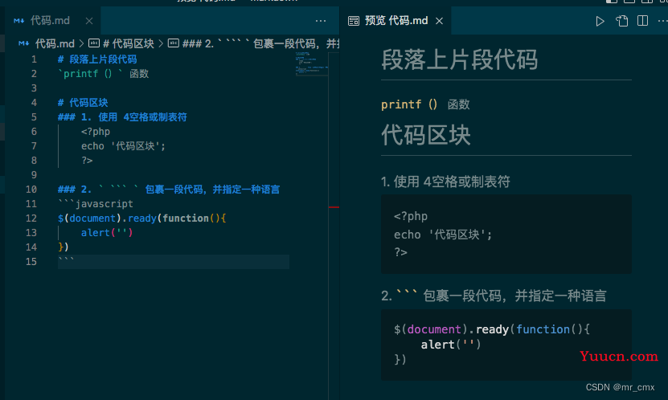Split the preview editor to the right
668x400 pixels.
coord(642,21)
